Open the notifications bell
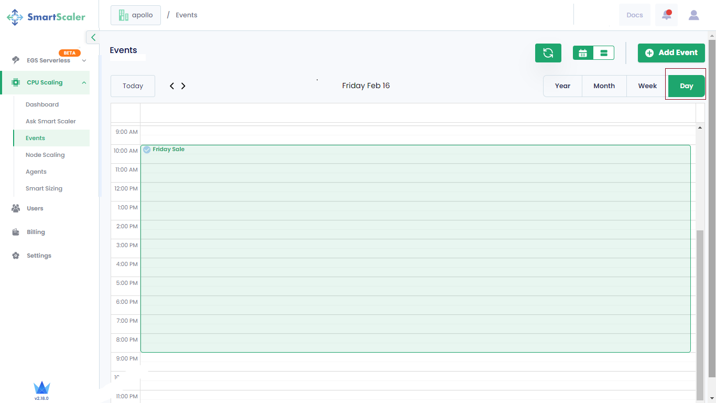Image resolution: width=716 pixels, height=403 pixels. click(x=666, y=15)
